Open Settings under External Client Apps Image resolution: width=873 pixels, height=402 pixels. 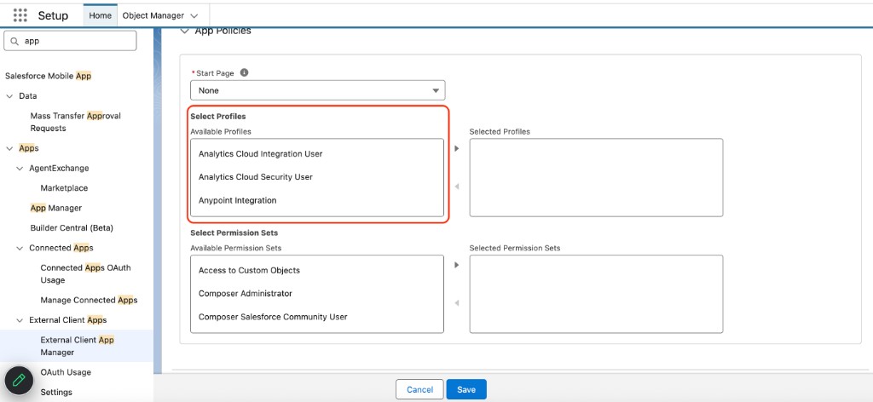click(56, 393)
